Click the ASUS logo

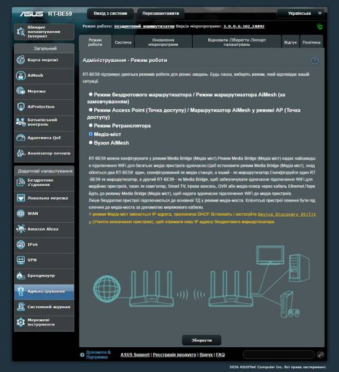32,14
